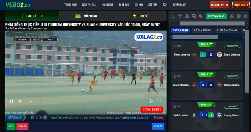Enter fullscreen mode in the video player
The width and height of the screenshot is (251, 132).
pyautogui.click(x=159, y=101)
